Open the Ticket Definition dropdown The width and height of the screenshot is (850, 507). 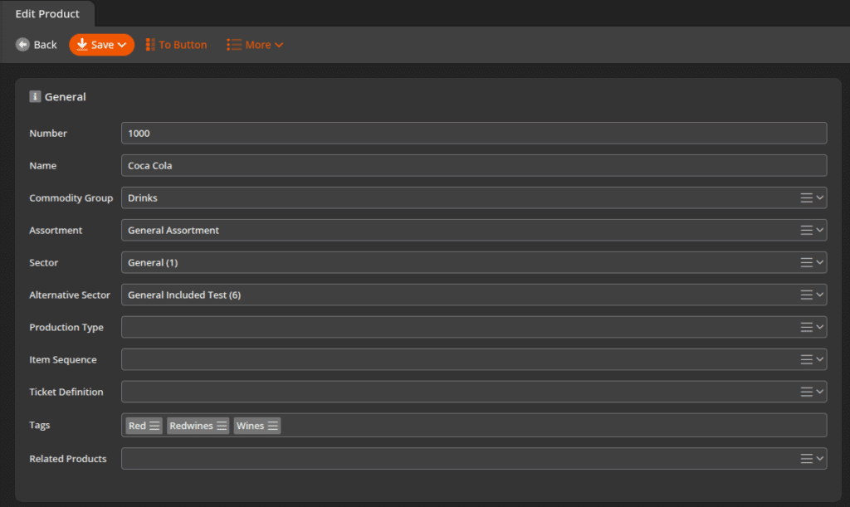point(820,392)
